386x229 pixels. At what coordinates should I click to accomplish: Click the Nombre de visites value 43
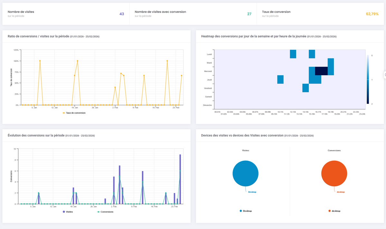(122, 14)
